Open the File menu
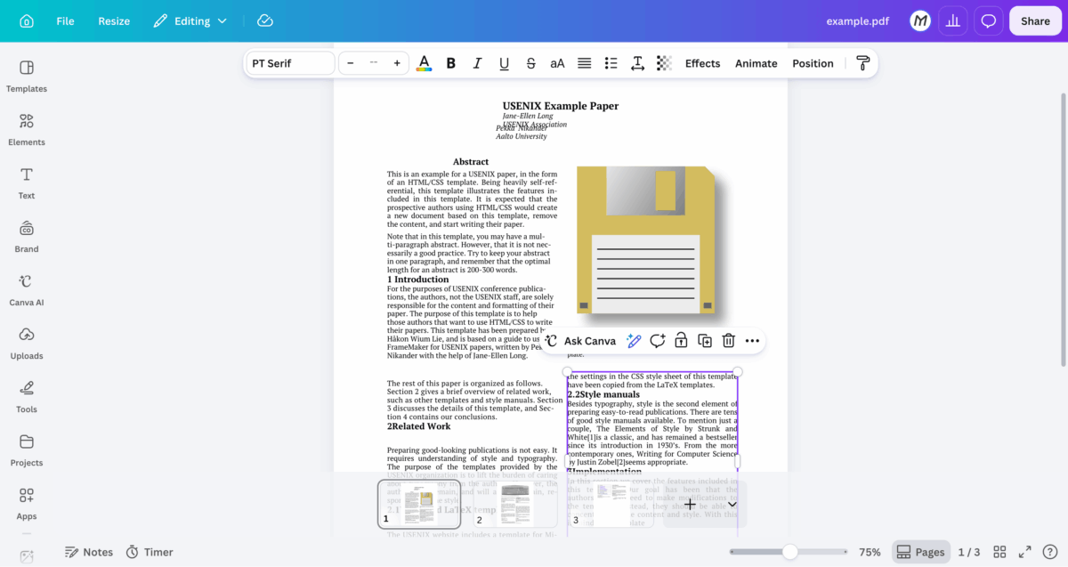The image size is (1068, 567). click(x=65, y=20)
